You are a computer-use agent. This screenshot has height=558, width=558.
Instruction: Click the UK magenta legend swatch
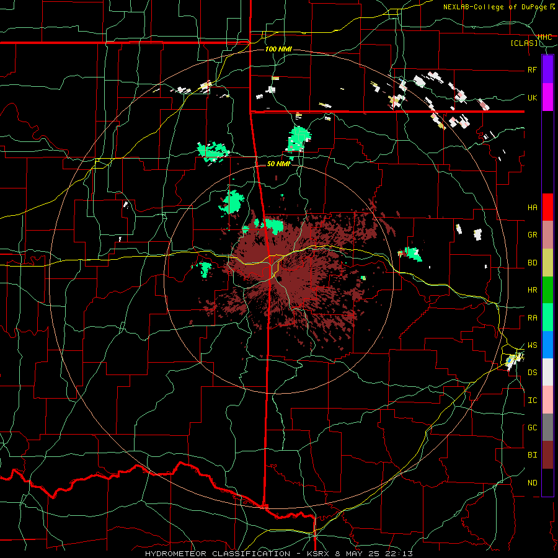[x=547, y=97]
